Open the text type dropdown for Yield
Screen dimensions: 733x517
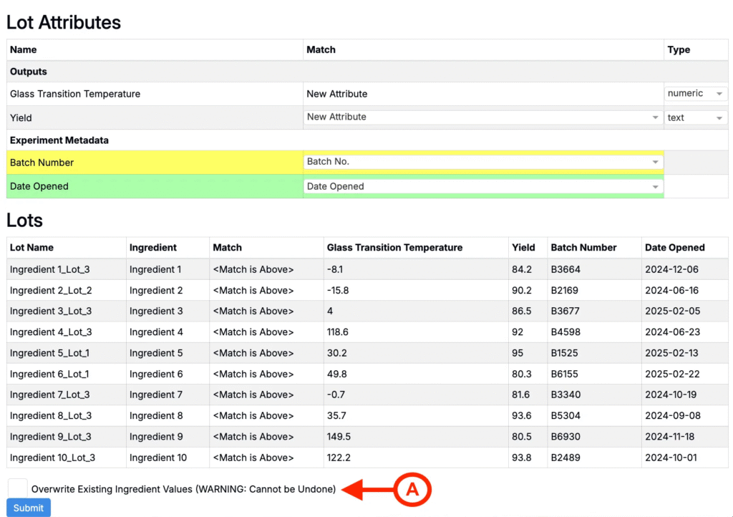pos(694,117)
